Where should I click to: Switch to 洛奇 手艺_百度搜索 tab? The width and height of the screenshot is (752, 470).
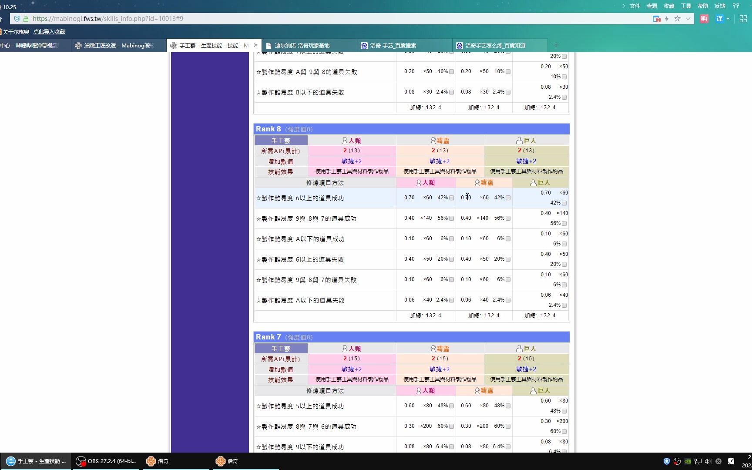pos(405,45)
